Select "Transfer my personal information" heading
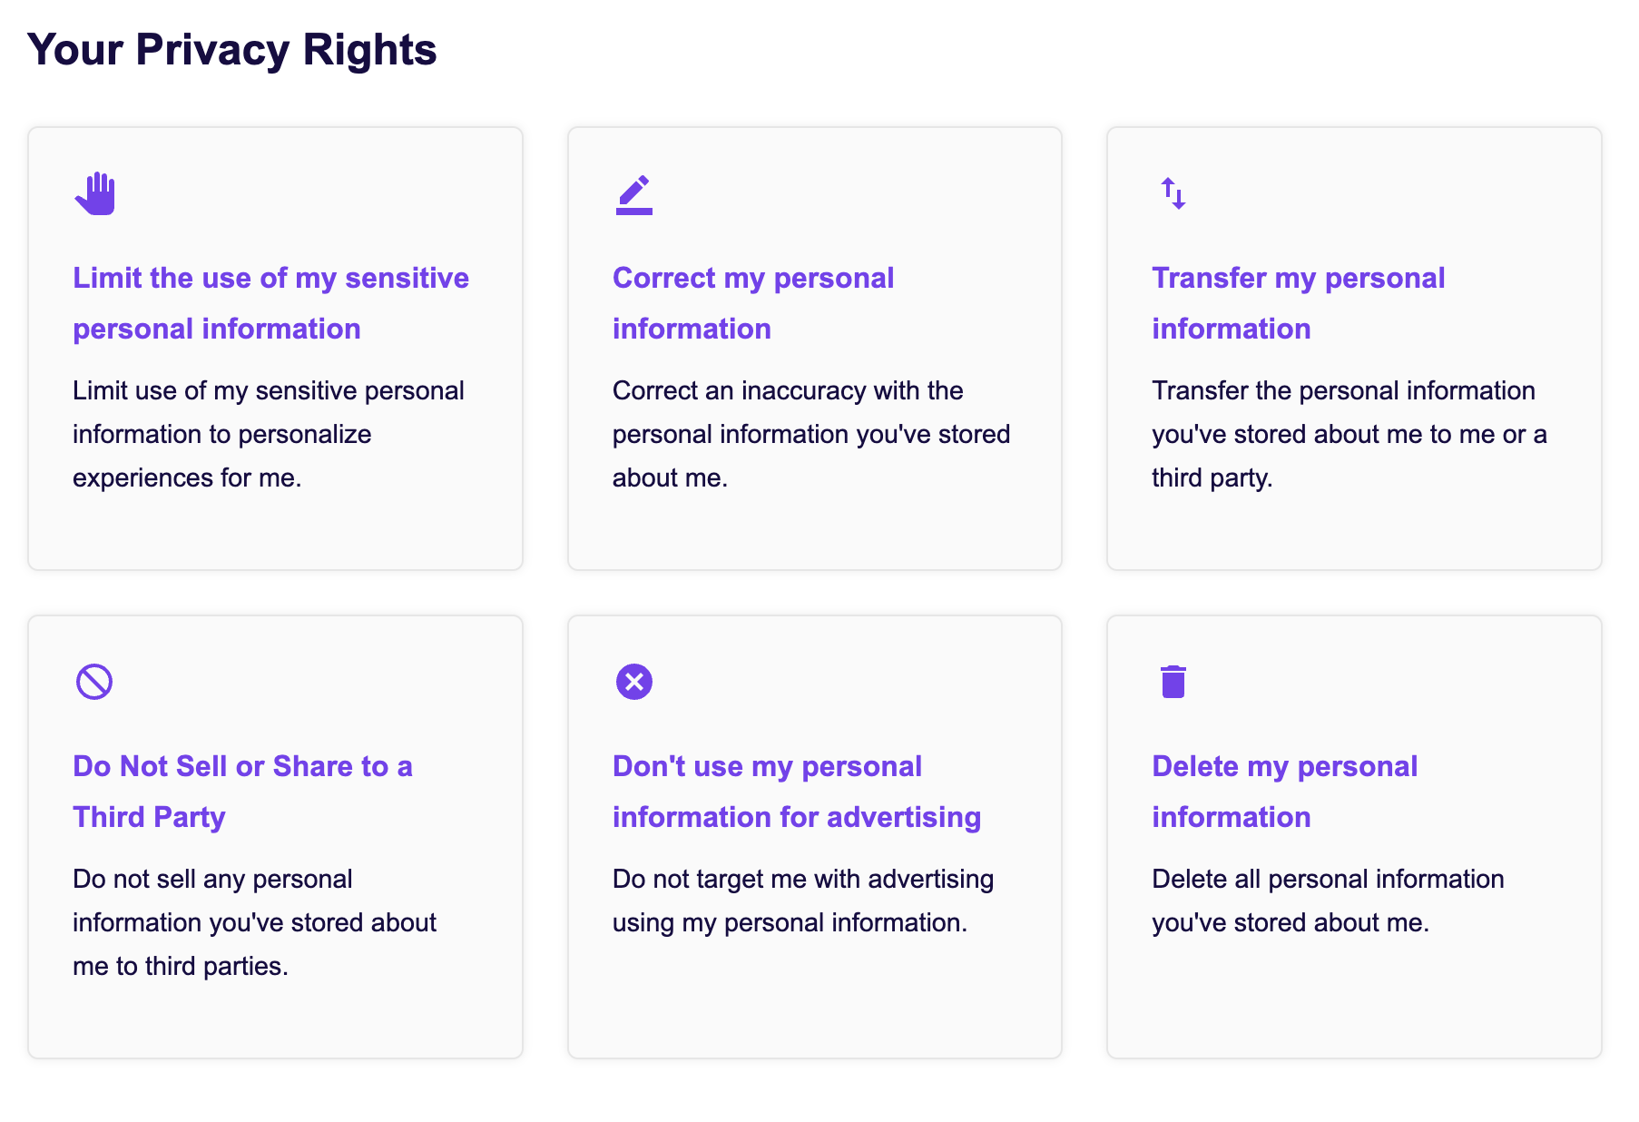1639x1122 pixels. (x=1298, y=303)
